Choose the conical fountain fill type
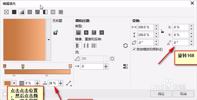This screenshot has height=100, width=197. coord(94,33)
